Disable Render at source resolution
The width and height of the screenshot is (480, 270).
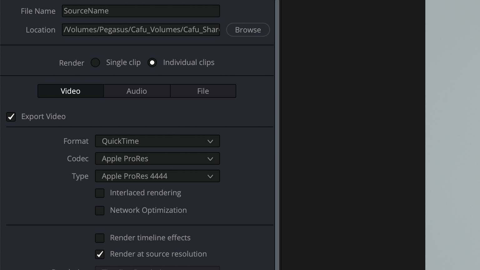click(x=100, y=254)
